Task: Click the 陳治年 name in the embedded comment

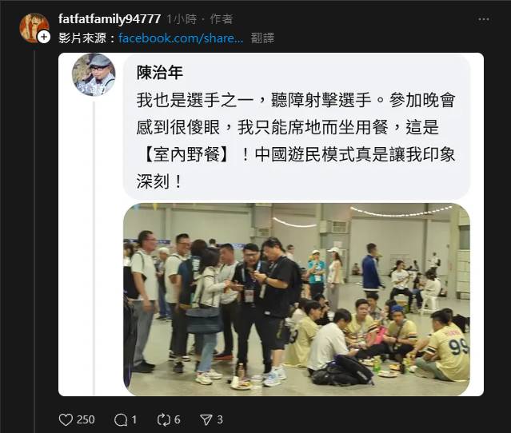Action: (160, 73)
